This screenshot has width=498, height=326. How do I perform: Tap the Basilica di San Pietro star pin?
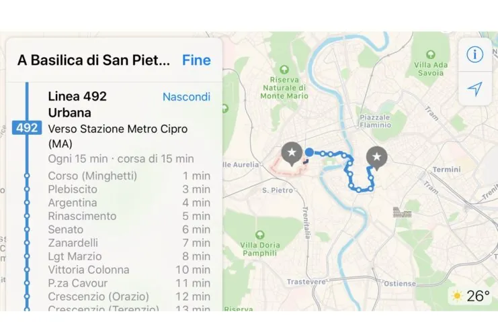tap(291, 154)
